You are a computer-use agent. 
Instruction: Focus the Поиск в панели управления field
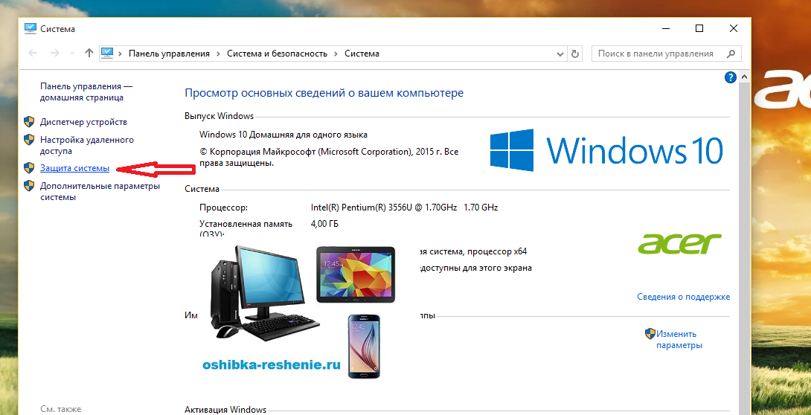pos(656,54)
